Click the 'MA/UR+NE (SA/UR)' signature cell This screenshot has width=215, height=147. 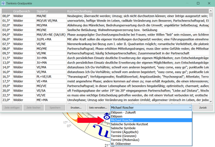point(51,35)
